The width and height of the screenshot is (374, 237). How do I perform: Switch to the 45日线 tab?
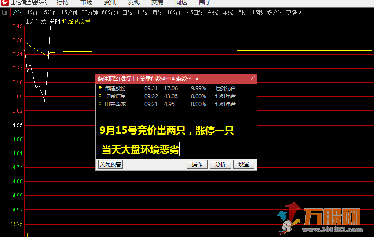(195, 12)
